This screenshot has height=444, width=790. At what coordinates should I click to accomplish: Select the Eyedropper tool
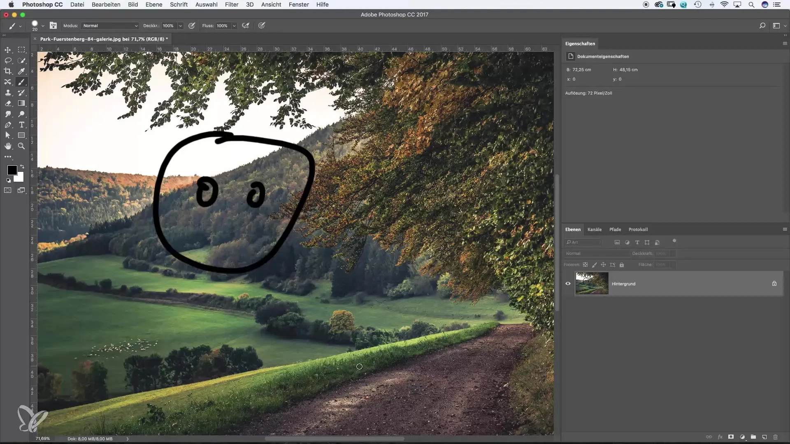tap(21, 71)
